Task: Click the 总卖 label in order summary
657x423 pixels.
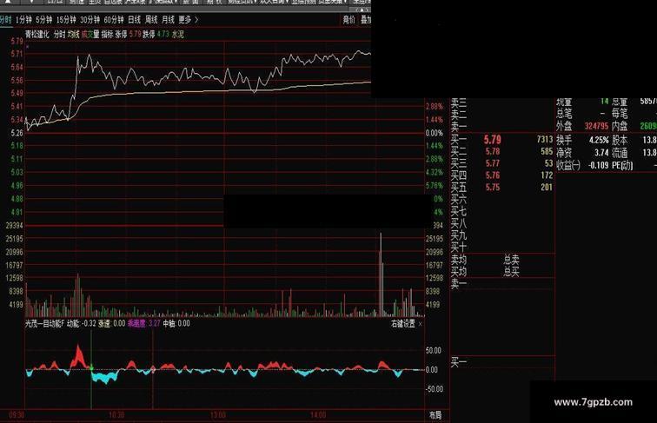Action: click(x=511, y=260)
